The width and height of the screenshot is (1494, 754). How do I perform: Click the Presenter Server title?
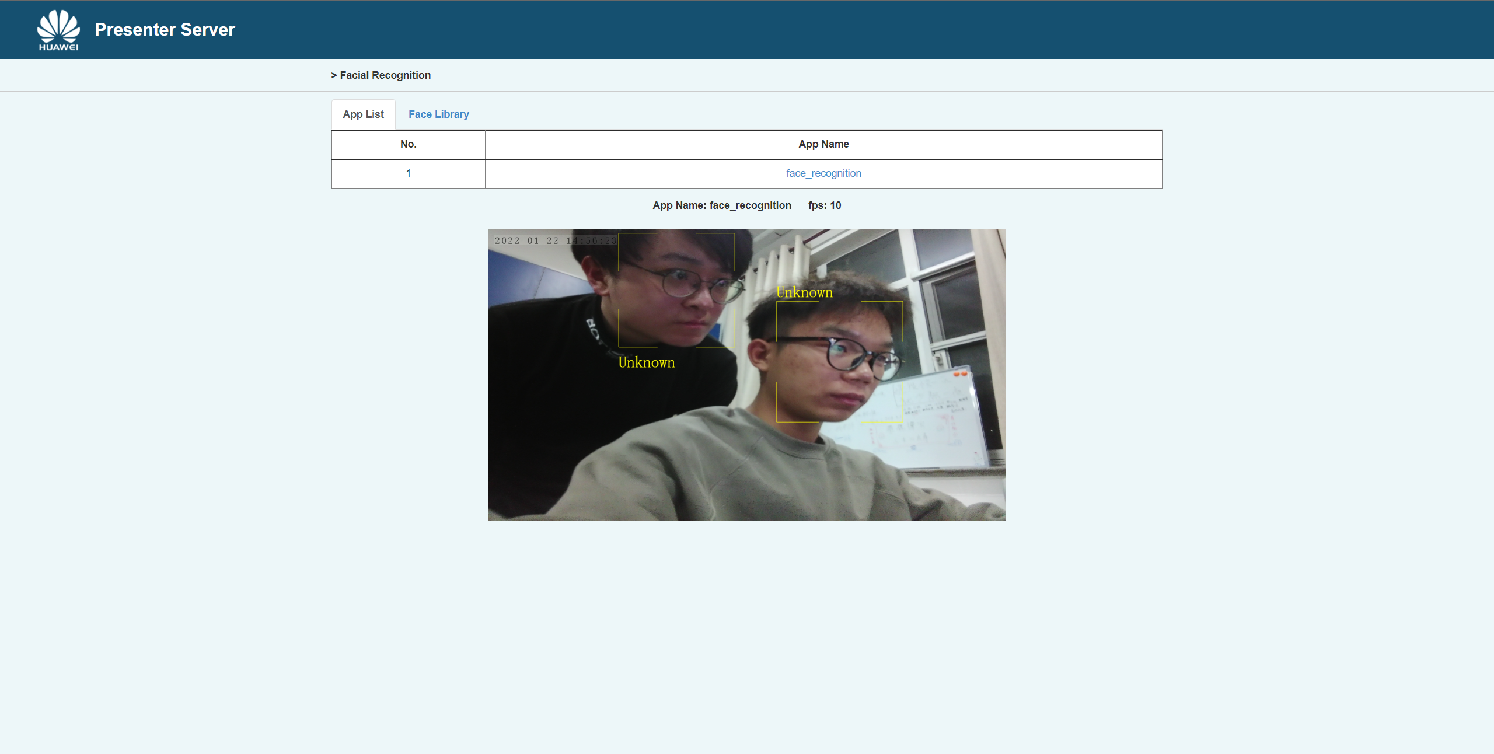(x=165, y=30)
